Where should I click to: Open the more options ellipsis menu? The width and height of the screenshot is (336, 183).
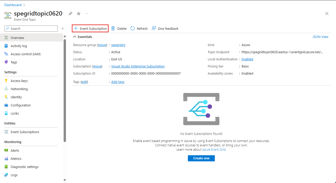point(87,14)
